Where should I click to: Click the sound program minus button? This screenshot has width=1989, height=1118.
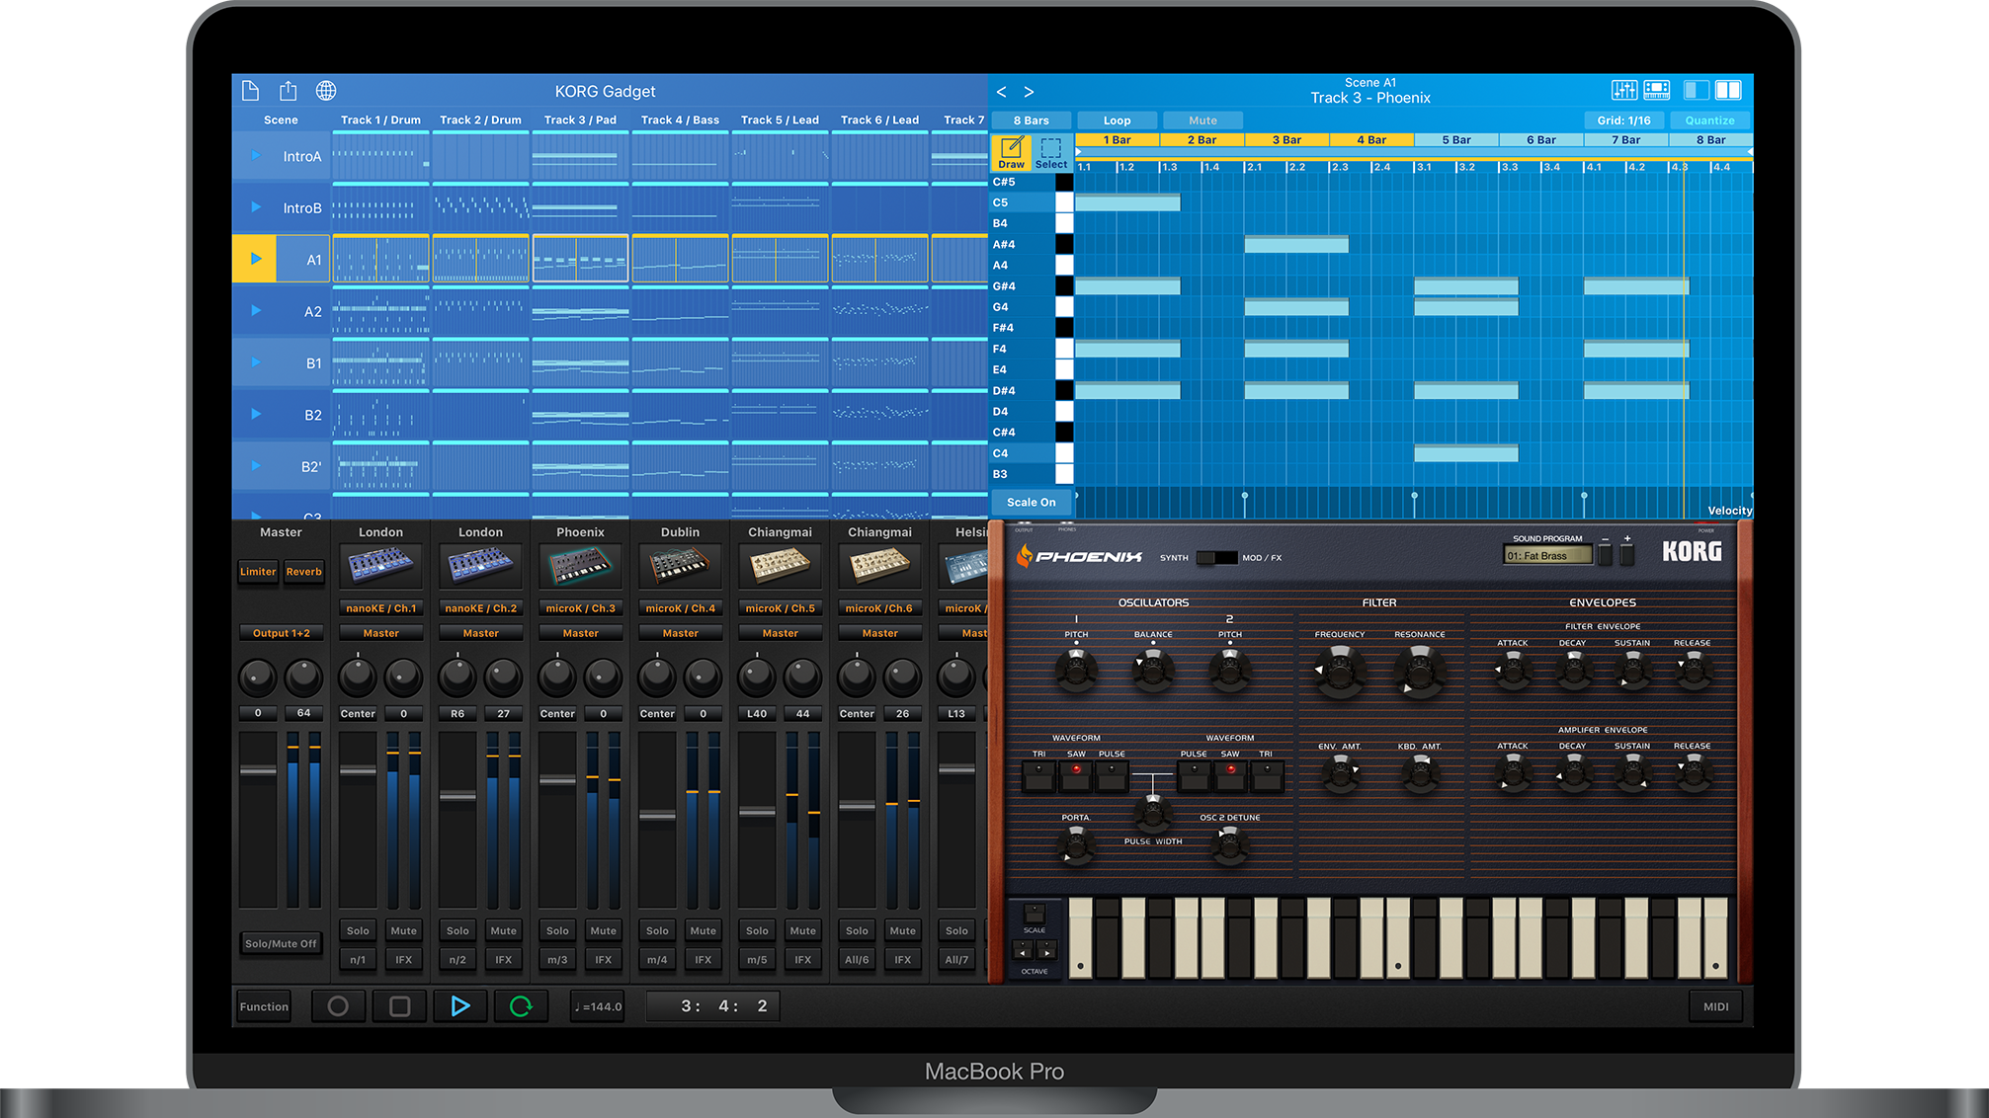(x=1606, y=554)
